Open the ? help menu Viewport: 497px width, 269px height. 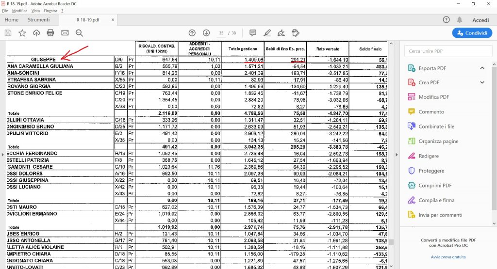point(62,11)
